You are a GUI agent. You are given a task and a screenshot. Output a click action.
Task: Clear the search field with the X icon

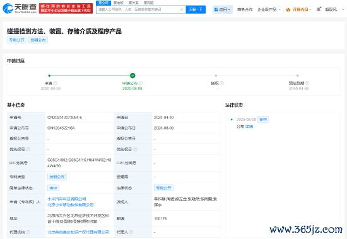pos(182,9)
